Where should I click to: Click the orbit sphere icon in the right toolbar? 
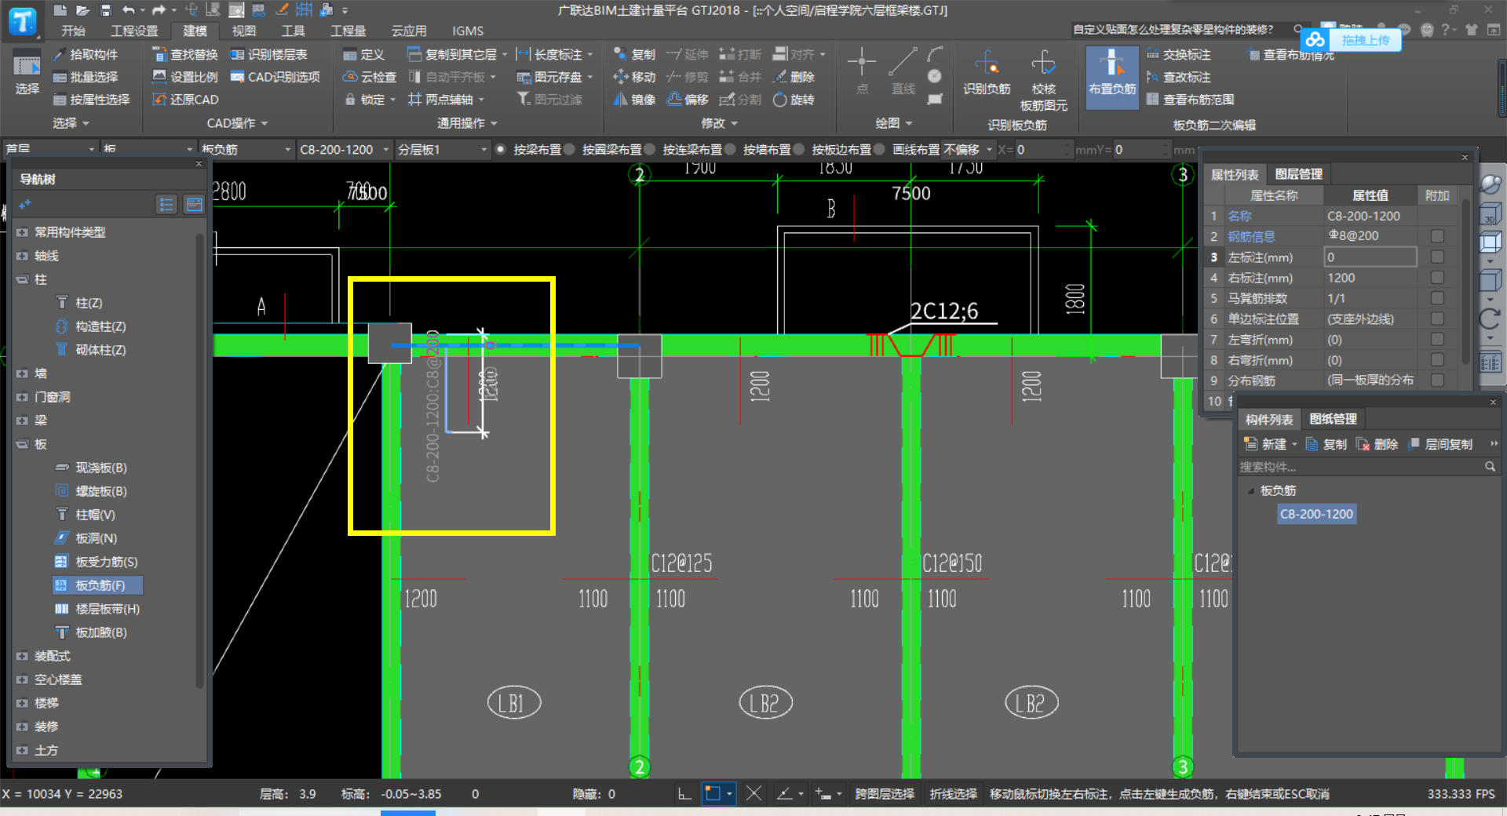point(1490,184)
